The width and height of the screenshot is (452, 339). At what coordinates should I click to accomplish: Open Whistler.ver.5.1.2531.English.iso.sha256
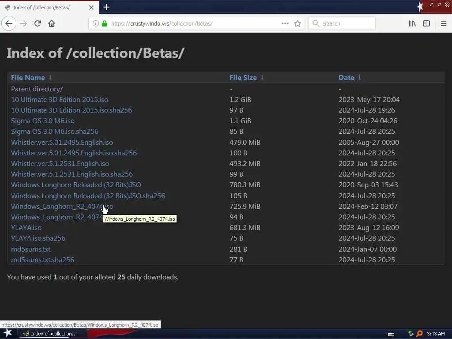coord(72,174)
